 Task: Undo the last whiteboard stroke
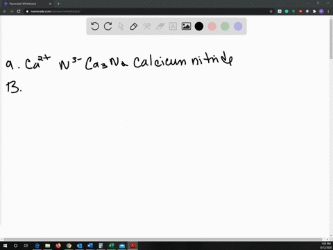point(95,26)
